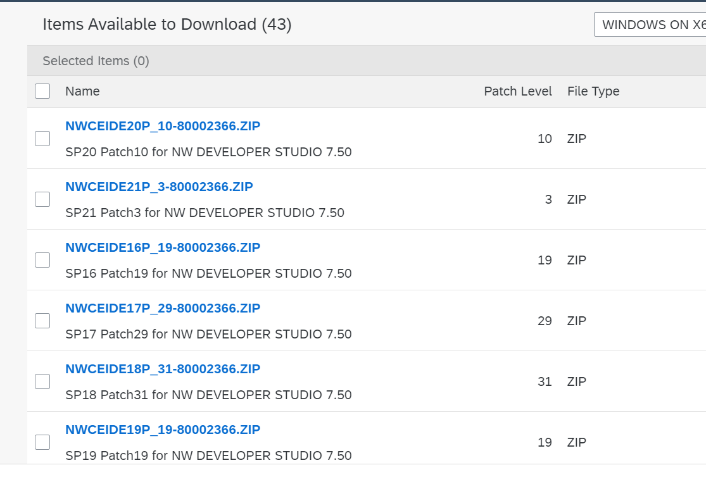Click description SP18 Patch31 for NW DEVELOPER STUDIO
The width and height of the screenshot is (706, 477).
pos(208,395)
